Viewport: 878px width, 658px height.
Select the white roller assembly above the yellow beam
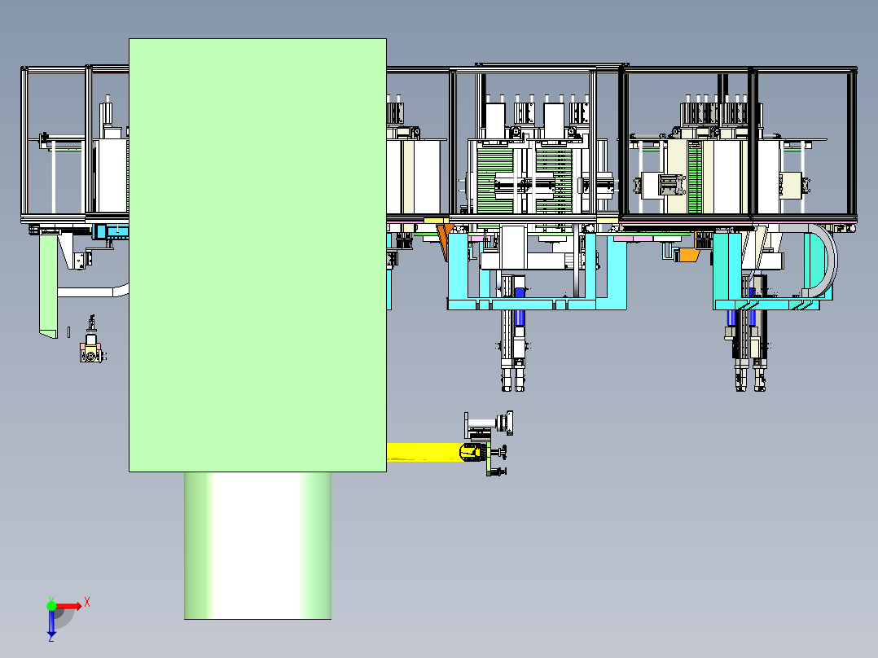tap(489, 423)
